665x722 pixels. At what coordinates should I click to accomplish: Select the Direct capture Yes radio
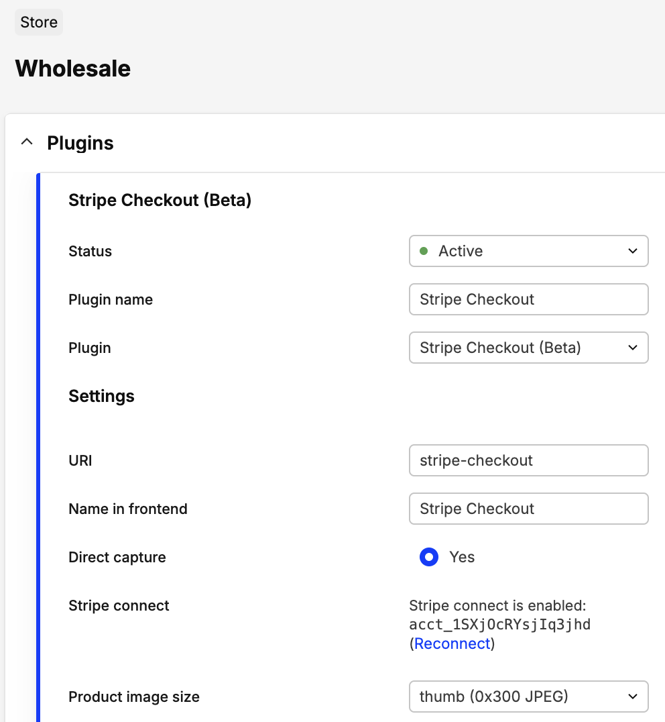click(x=429, y=557)
